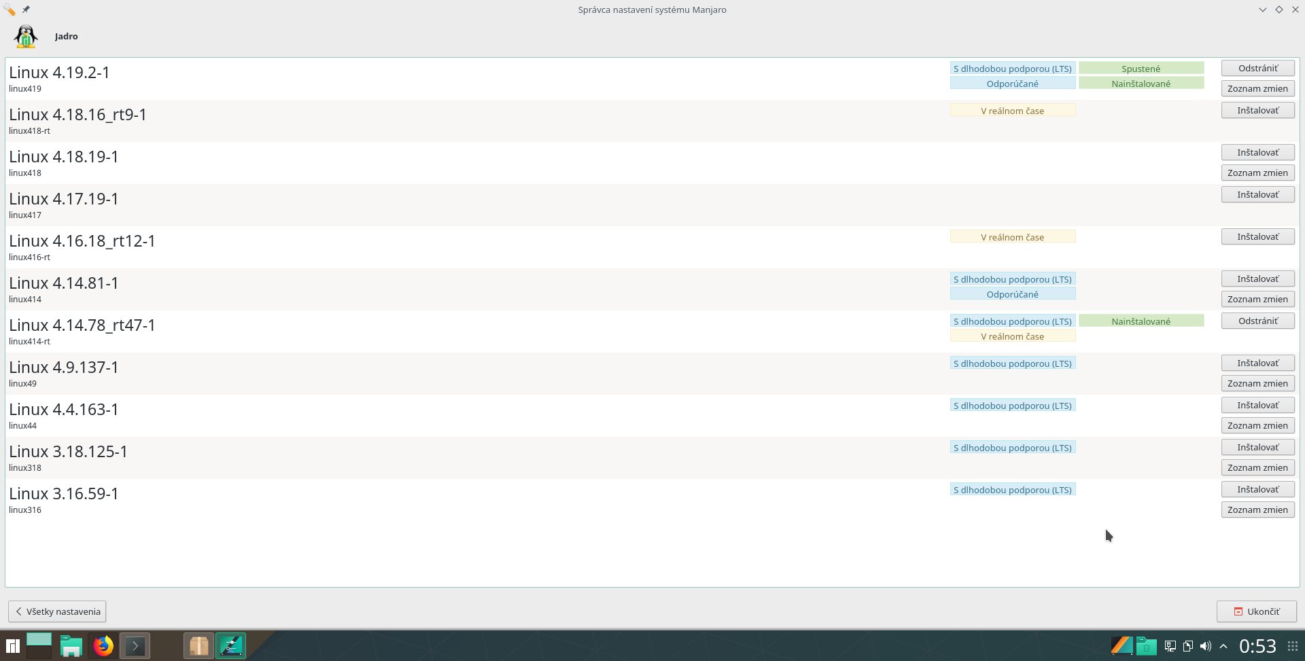Select the Linux 3.16.59-1 title
This screenshot has width=1305, height=661.
click(x=64, y=493)
